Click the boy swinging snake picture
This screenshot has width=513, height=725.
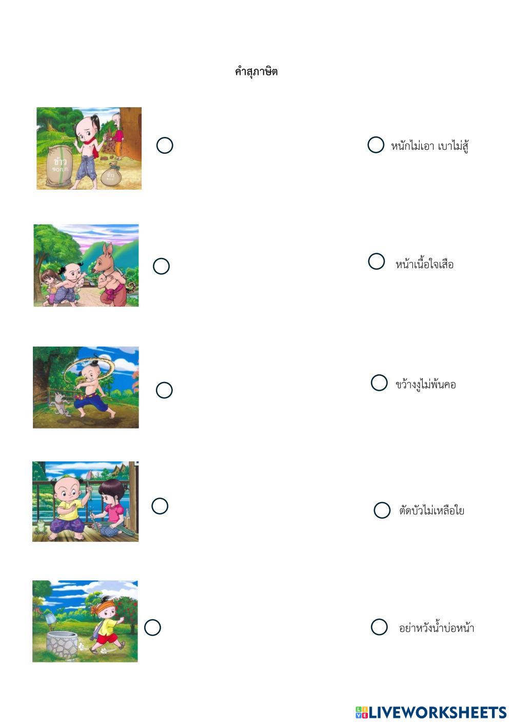(86, 388)
